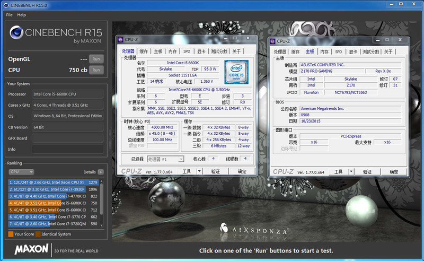Switch to the 处理器 tab in right CPU-Z
Image resolution: width=424 pixels, height=261 pixels.
(280, 51)
